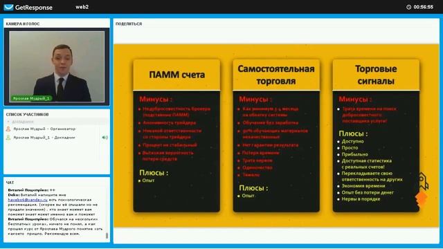Select participant Ярослав Мудрый_1 – Докладчик
443x249 pixels.
coord(44,138)
